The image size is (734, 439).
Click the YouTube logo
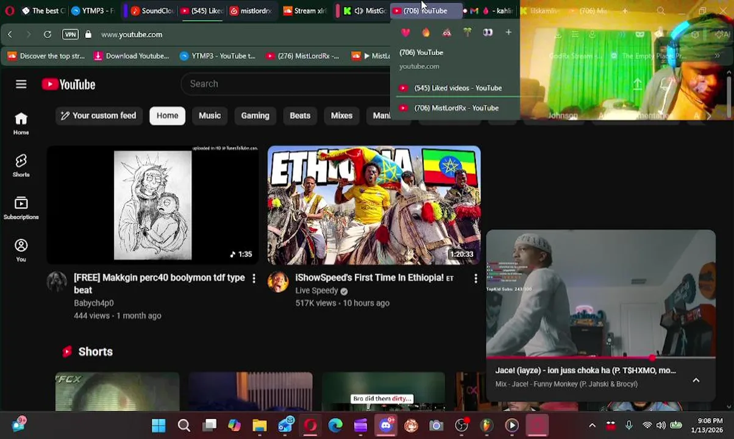point(68,84)
